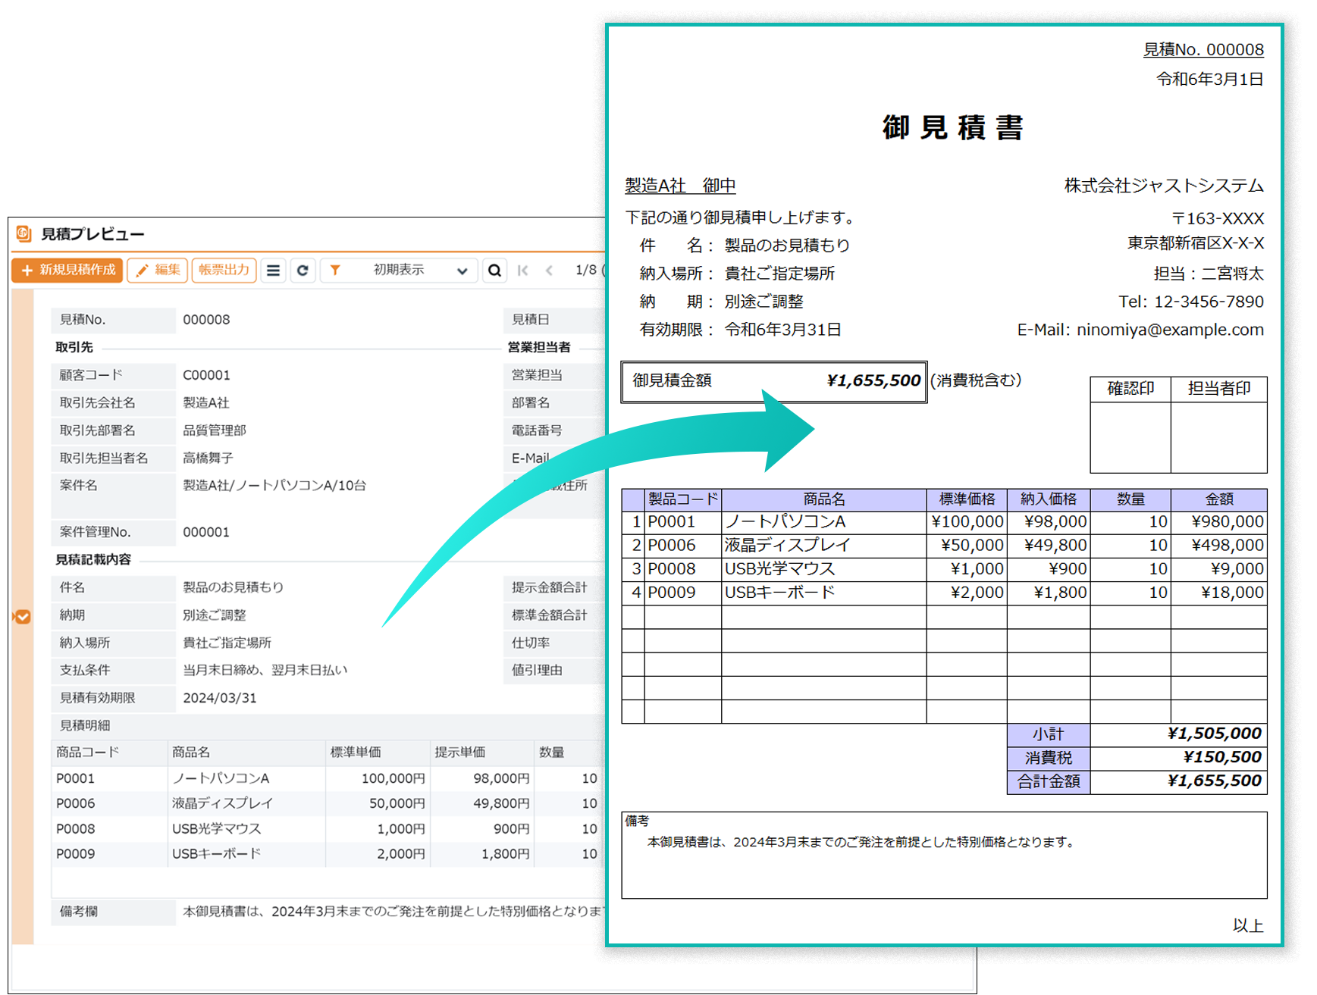This screenshot has width=1317, height=995.
Task: Click the 見積プレビュー app logo icon
Action: point(24,233)
